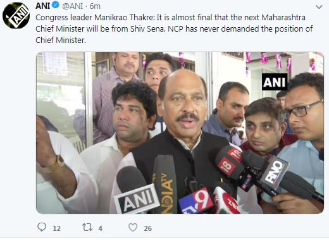Click the reply count 12
This screenshot has height=241, width=329.
click(56, 228)
